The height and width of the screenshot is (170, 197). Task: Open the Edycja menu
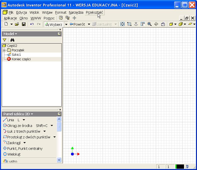tap(21, 12)
